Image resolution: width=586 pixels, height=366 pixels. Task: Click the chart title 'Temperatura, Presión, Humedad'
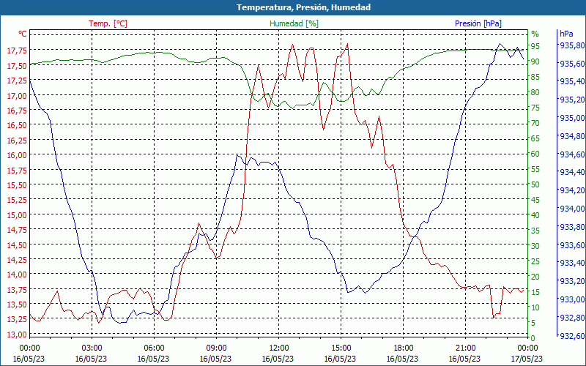[x=303, y=7]
